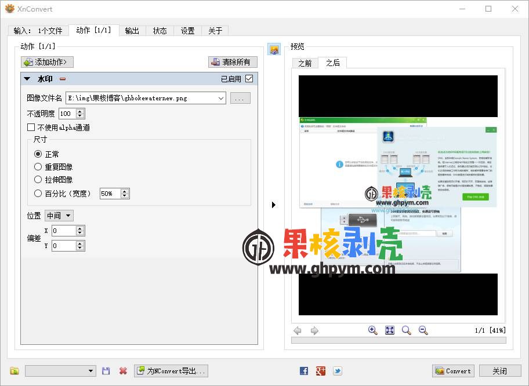
Task: Switch to the 输入: 1个文件 tab
Action: pos(38,31)
